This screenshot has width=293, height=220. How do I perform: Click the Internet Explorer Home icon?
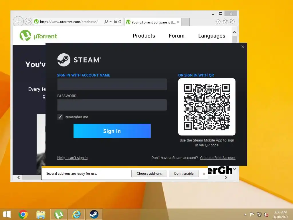218,21
